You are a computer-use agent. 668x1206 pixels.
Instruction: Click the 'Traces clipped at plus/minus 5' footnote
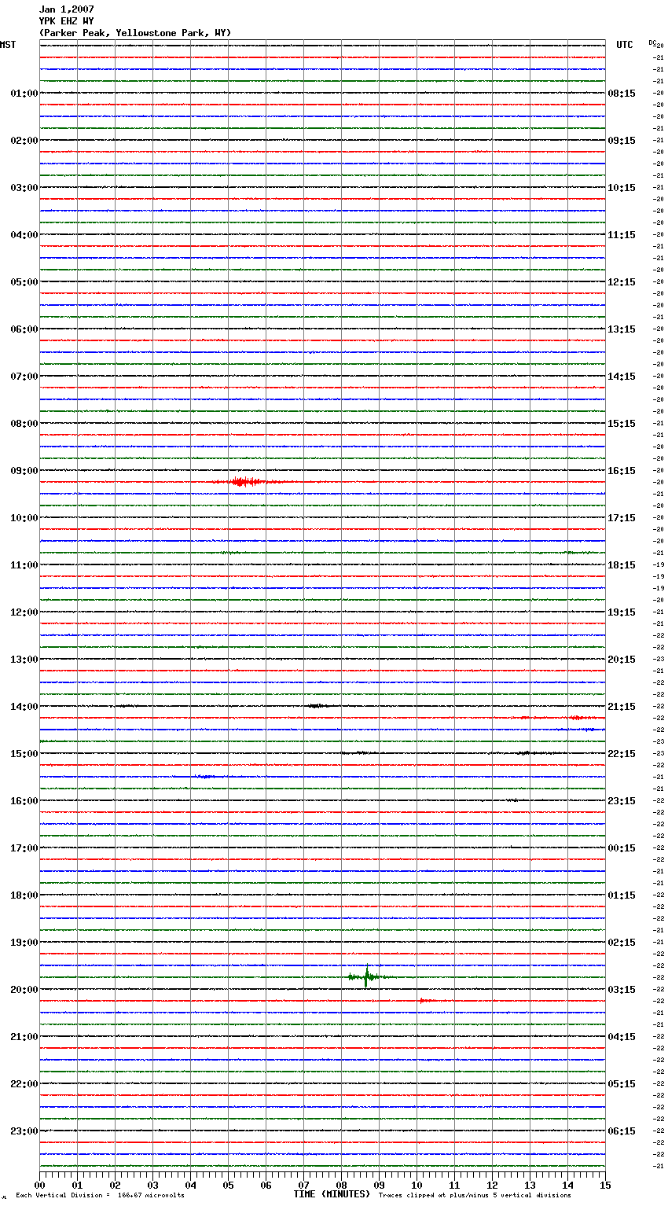pos(475,1196)
